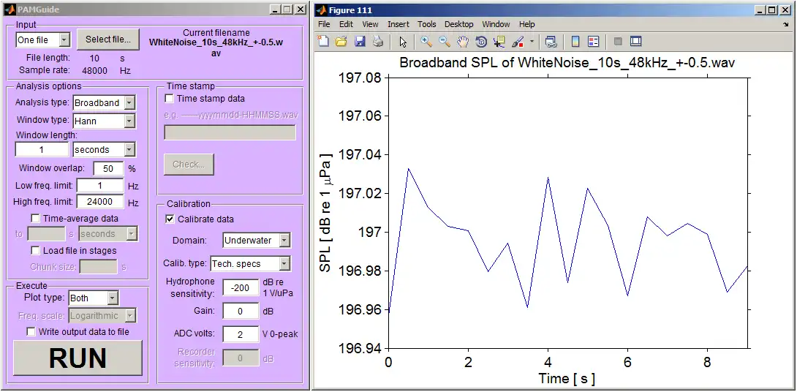
Task: Open the File menu in Figure 111
Action: click(x=324, y=24)
